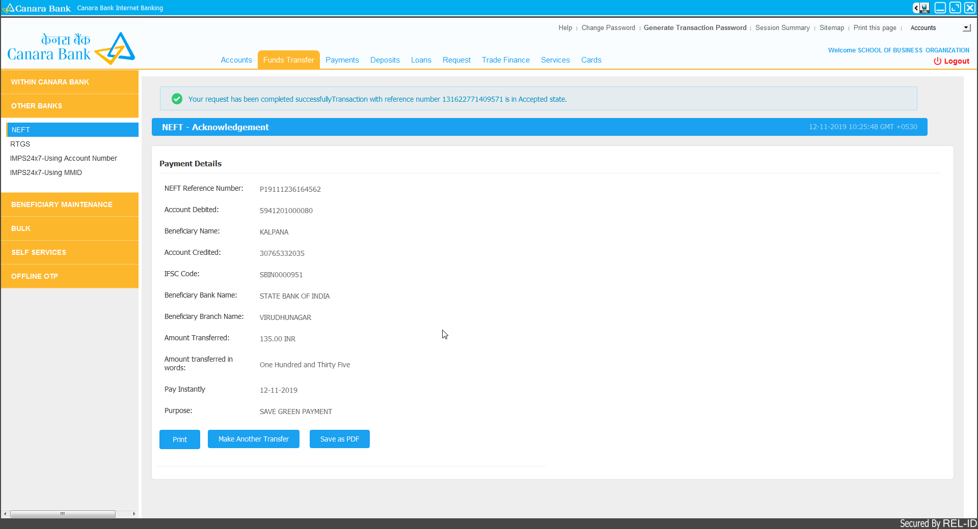
Task: Maximize the Canara Bank window
Action: pyautogui.click(x=955, y=8)
